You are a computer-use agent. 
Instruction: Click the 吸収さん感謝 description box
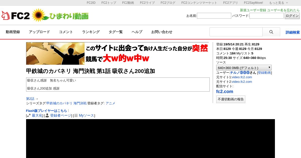[118, 85]
